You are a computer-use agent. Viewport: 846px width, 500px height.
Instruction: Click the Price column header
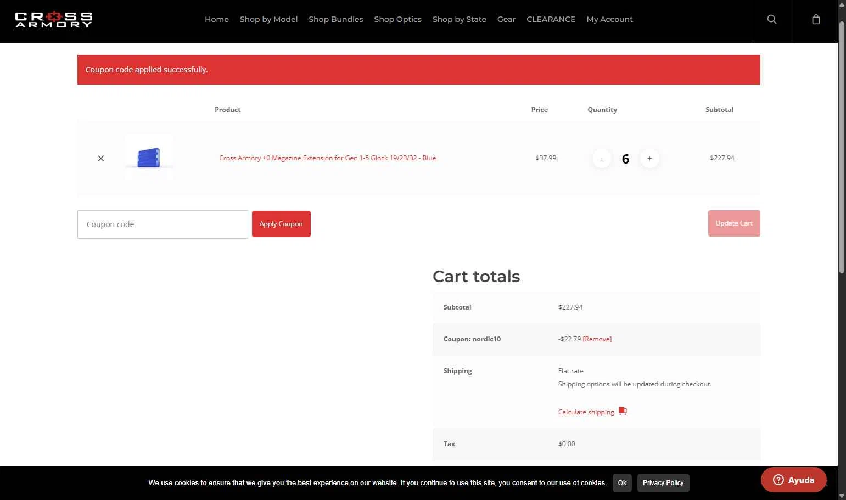tap(539, 110)
